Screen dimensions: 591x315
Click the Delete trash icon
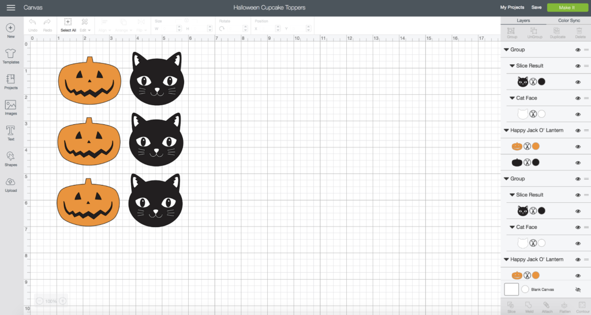[x=579, y=31]
